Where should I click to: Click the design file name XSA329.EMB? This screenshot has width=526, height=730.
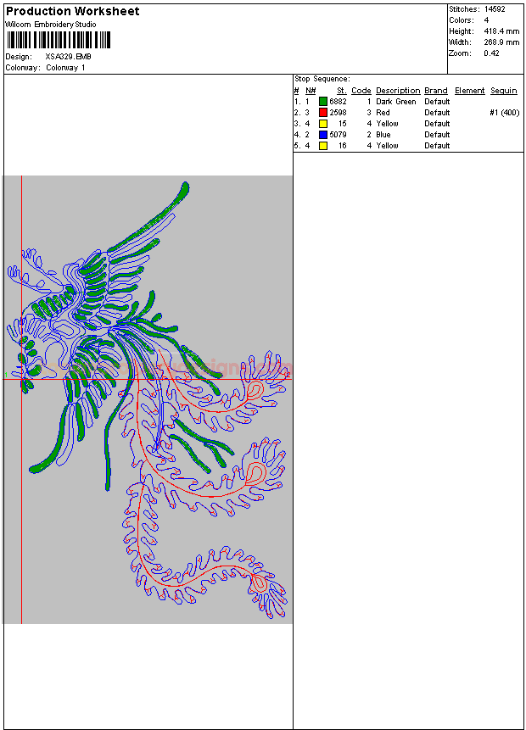[69, 57]
